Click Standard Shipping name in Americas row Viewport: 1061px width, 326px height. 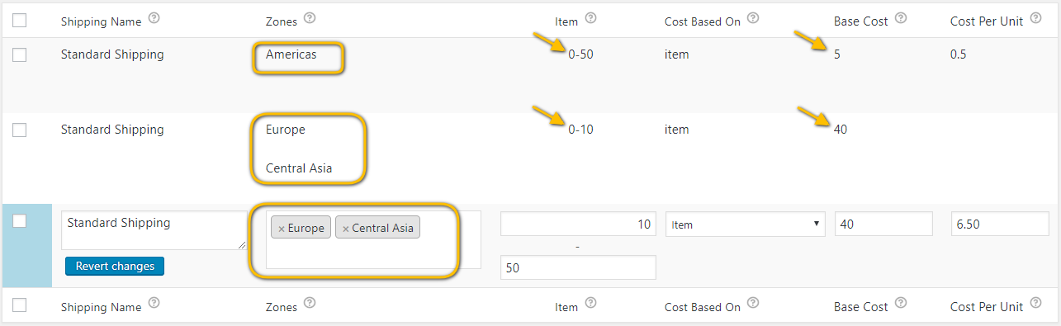coord(112,54)
